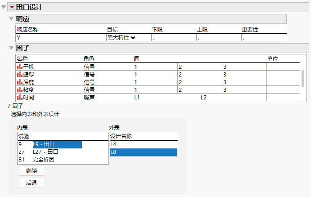Click the 信号 role cell for 壁厚
The width and height of the screenshot is (311, 197).
108,75
